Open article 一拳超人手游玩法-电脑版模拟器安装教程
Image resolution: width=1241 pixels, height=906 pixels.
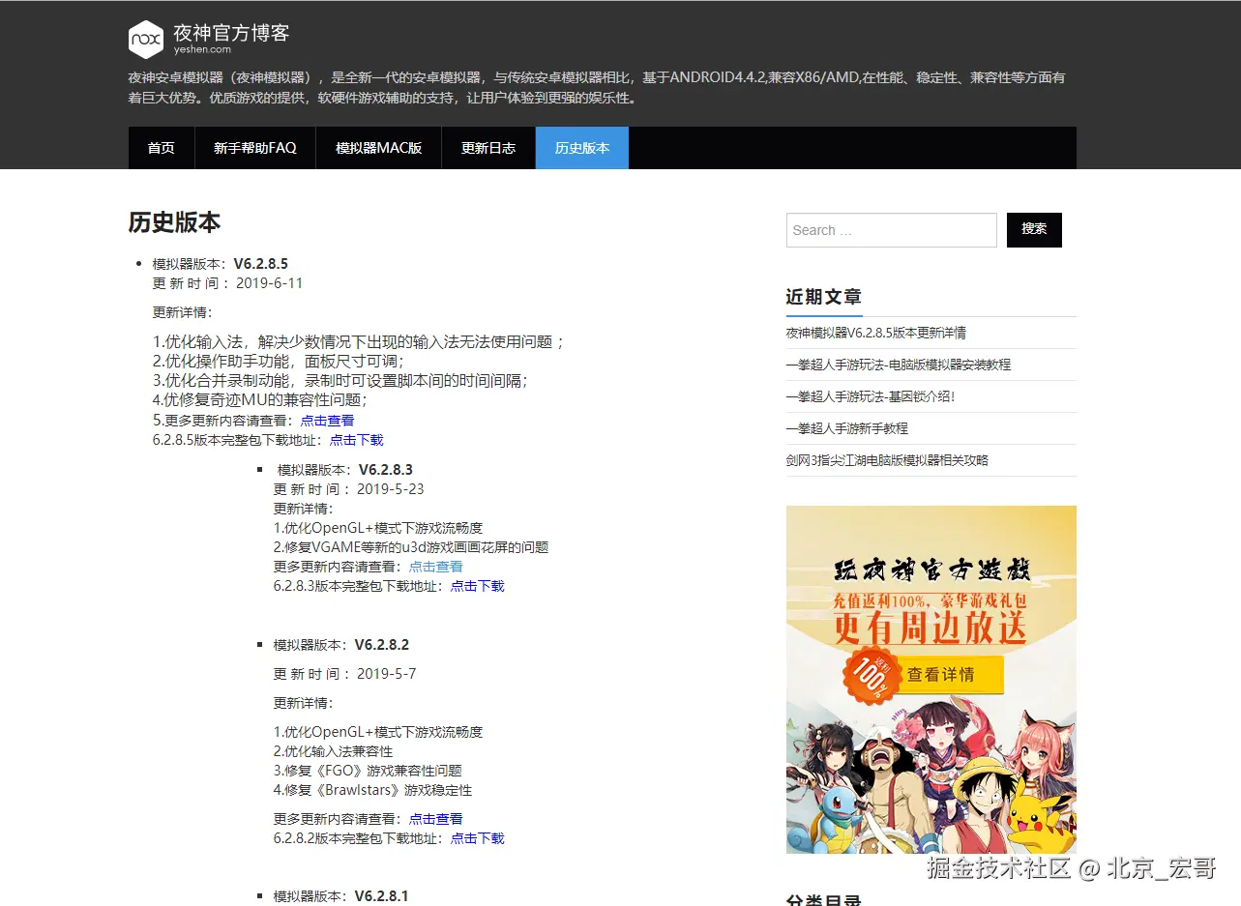tap(899, 365)
